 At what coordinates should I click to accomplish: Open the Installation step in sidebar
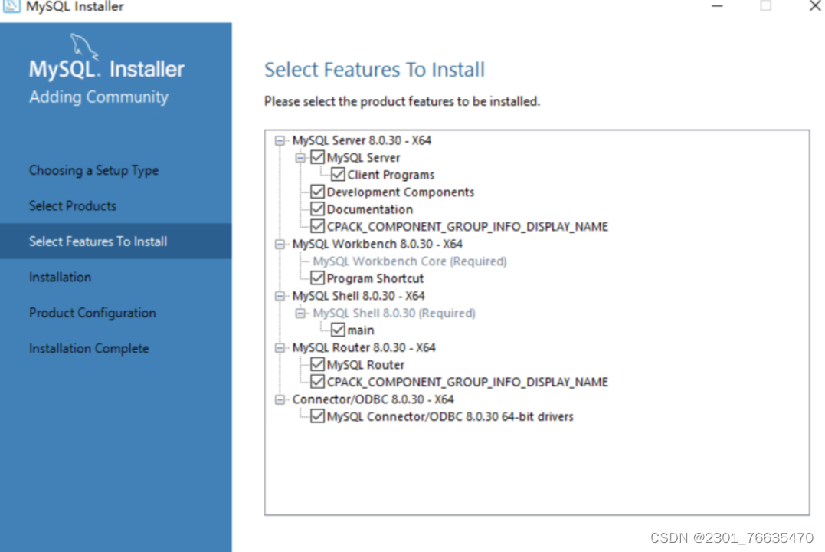coord(60,277)
